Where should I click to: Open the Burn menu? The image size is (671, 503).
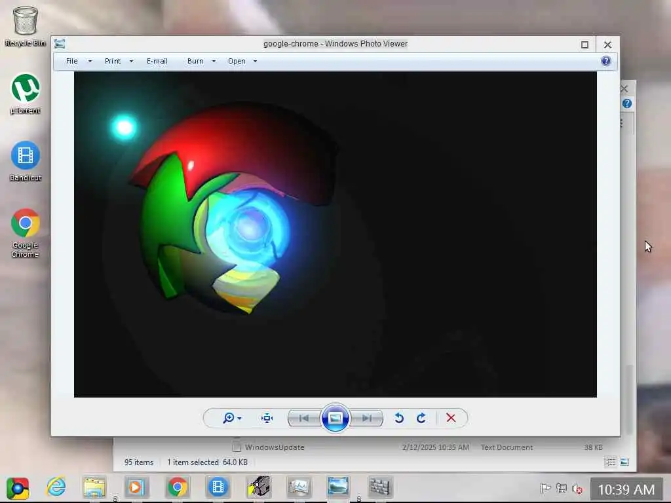pos(195,61)
